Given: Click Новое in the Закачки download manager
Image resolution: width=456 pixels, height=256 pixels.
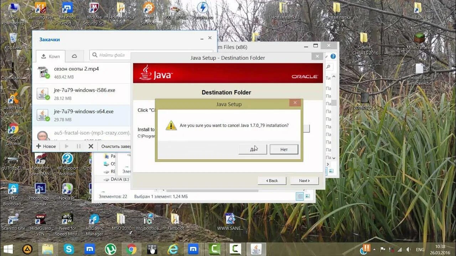Looking at the screenshot, I should click(x=46, y=146).
